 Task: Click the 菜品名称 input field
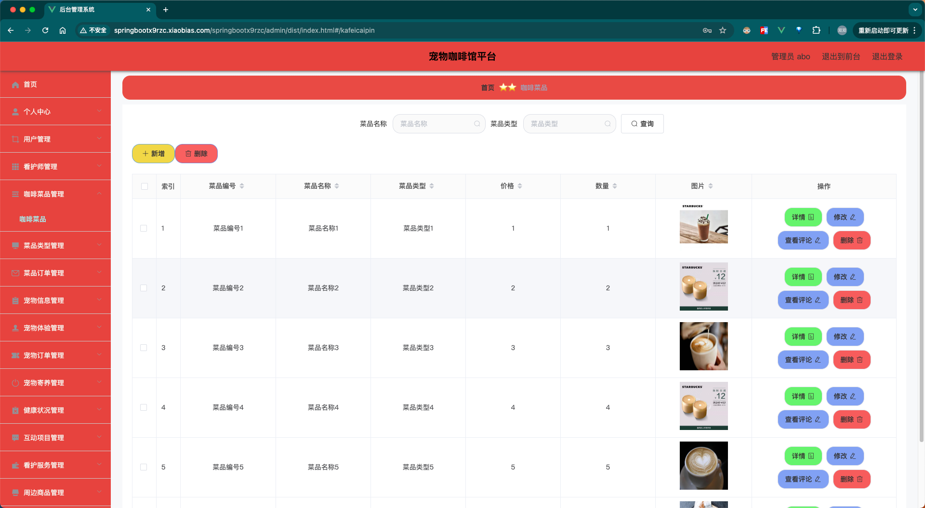439,124
